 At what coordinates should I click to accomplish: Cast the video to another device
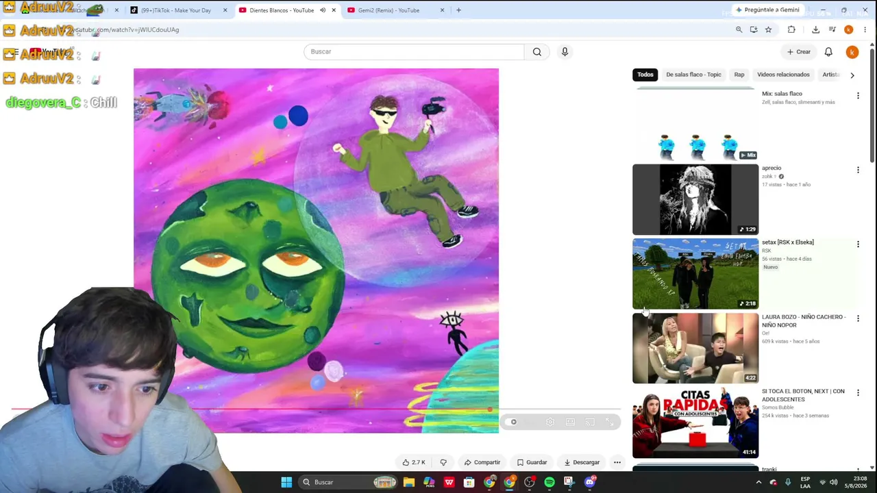coord(590,422)
